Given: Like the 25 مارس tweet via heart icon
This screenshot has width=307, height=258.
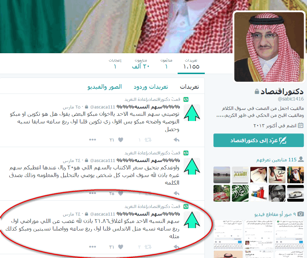Looking at the screenshot, I should coord(121,140).
